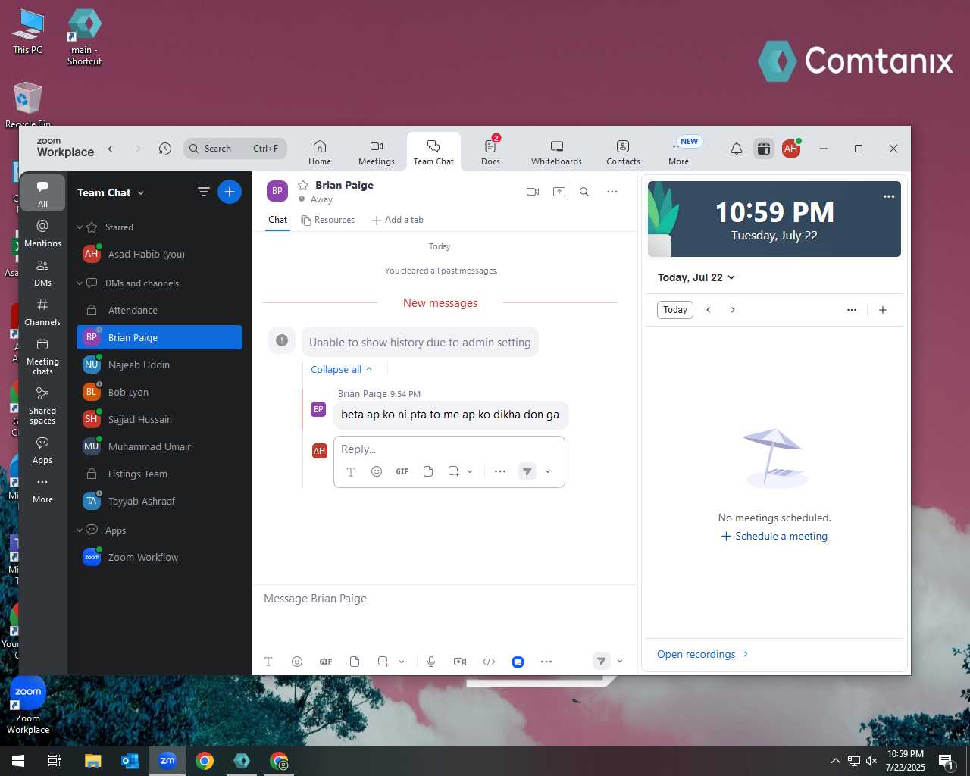The image size is (970, 776).
Task: Open the chat list filter icon
Action: coord(203,192)
